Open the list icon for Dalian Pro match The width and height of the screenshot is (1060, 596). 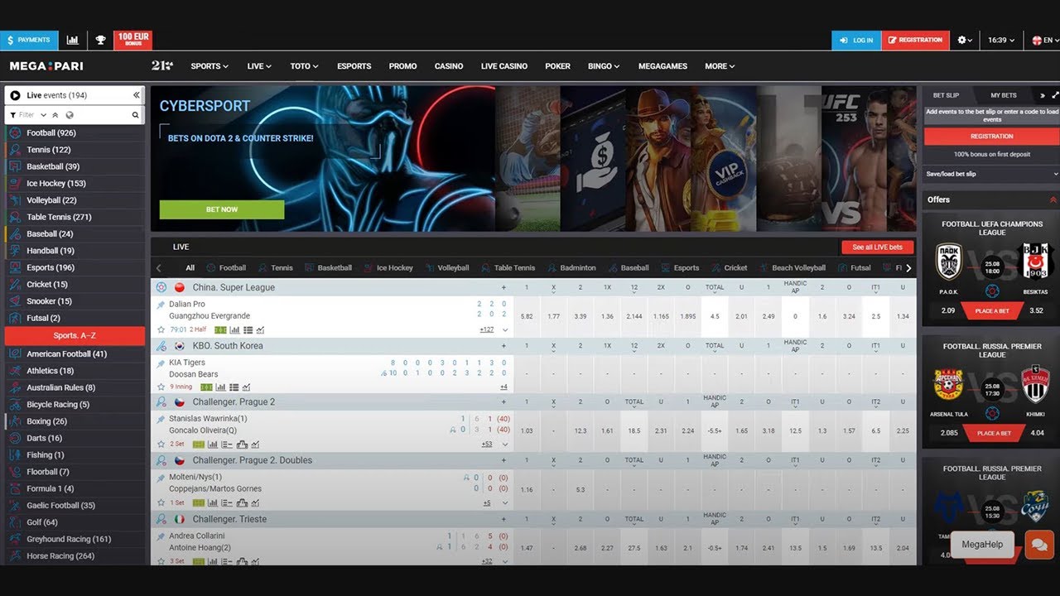[248, 329]
